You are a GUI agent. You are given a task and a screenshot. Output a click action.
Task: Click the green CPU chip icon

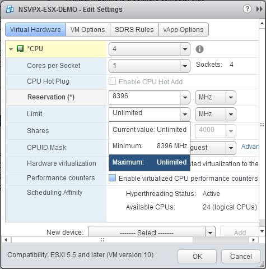pyautogui.click(x=20, y=48)
